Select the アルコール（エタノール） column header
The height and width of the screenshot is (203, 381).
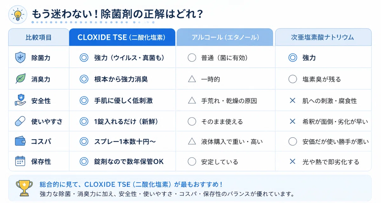pyautogui.click(x=225, y=37)
